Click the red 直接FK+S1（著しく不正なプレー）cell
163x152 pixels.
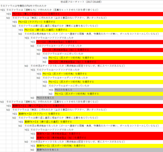tap(88, 106)
